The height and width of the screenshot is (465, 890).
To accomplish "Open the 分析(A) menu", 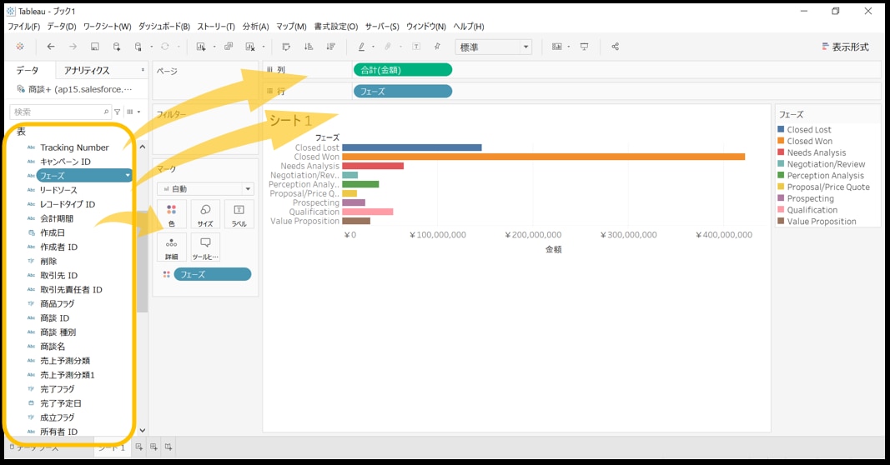I will click(255, 27).
